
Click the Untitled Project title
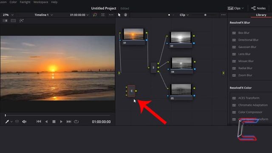104,8
